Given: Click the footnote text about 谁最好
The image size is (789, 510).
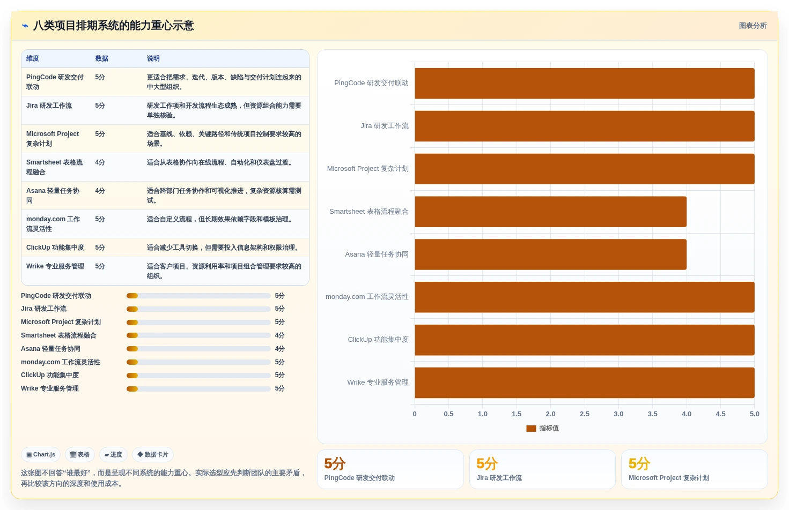Looking at the screenshot, I should (164, 478).
